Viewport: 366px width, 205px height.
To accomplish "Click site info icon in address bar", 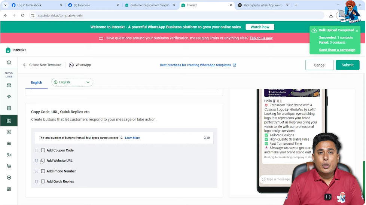I will point(33,15).
